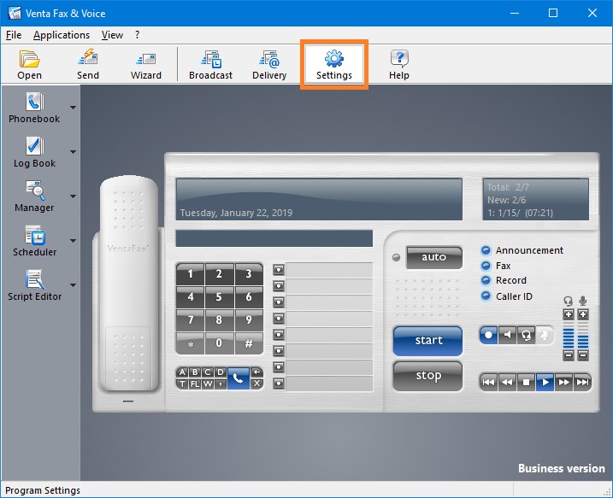
Task: Expand the Script Editor dropdown arrow
Action: [x=74, y=285]
